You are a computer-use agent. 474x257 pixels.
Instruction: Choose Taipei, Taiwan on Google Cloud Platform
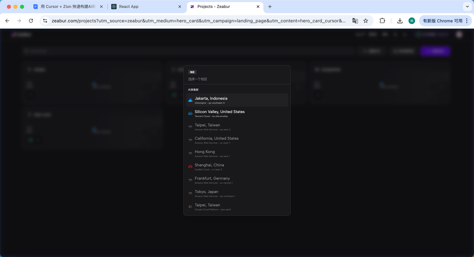click(237, 207)
